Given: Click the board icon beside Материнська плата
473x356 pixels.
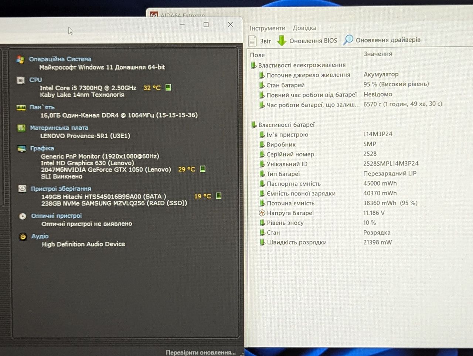Looking at the screenshot, I should point(21,128).
